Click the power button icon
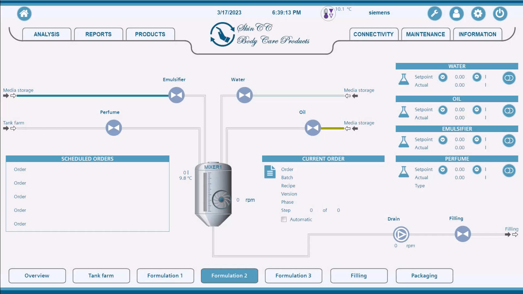This screenshot has height=294, width=523. pos(500,14)
